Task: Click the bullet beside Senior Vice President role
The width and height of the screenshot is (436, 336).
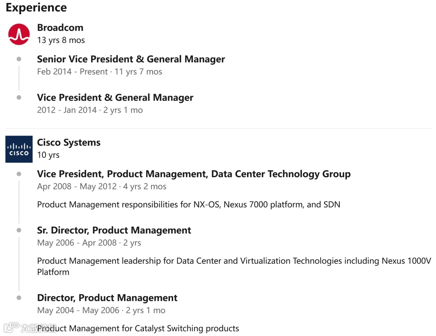Action: [19, 59]
